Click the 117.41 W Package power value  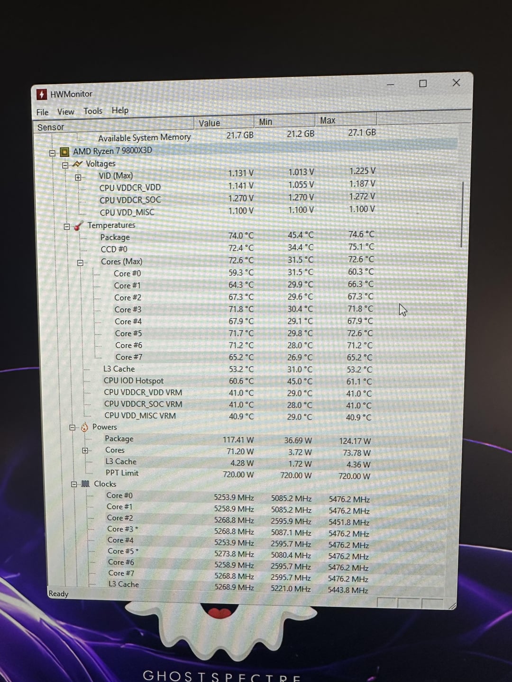tap(238, 440)
